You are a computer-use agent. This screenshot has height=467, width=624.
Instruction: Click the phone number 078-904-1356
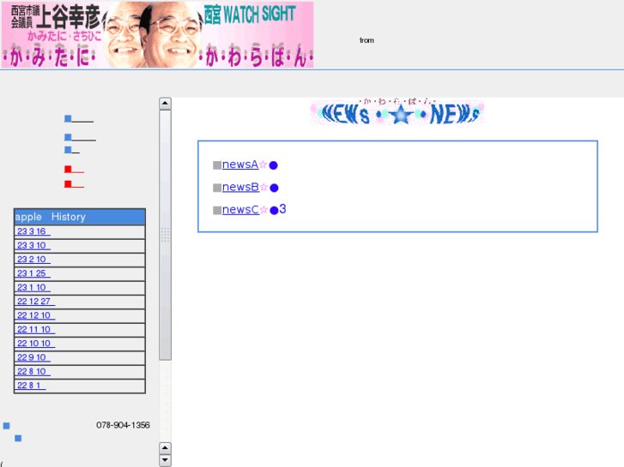123,425
